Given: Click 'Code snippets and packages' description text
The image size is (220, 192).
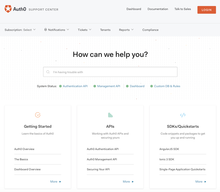Looking at the screenshot, I should 183,136.
